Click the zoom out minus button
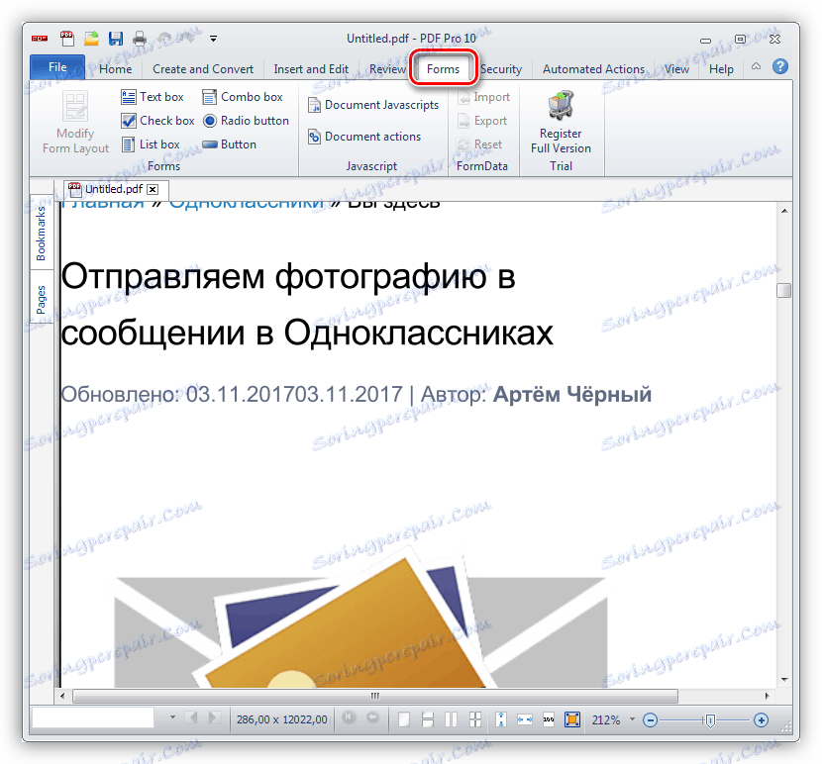 point(650,720)
